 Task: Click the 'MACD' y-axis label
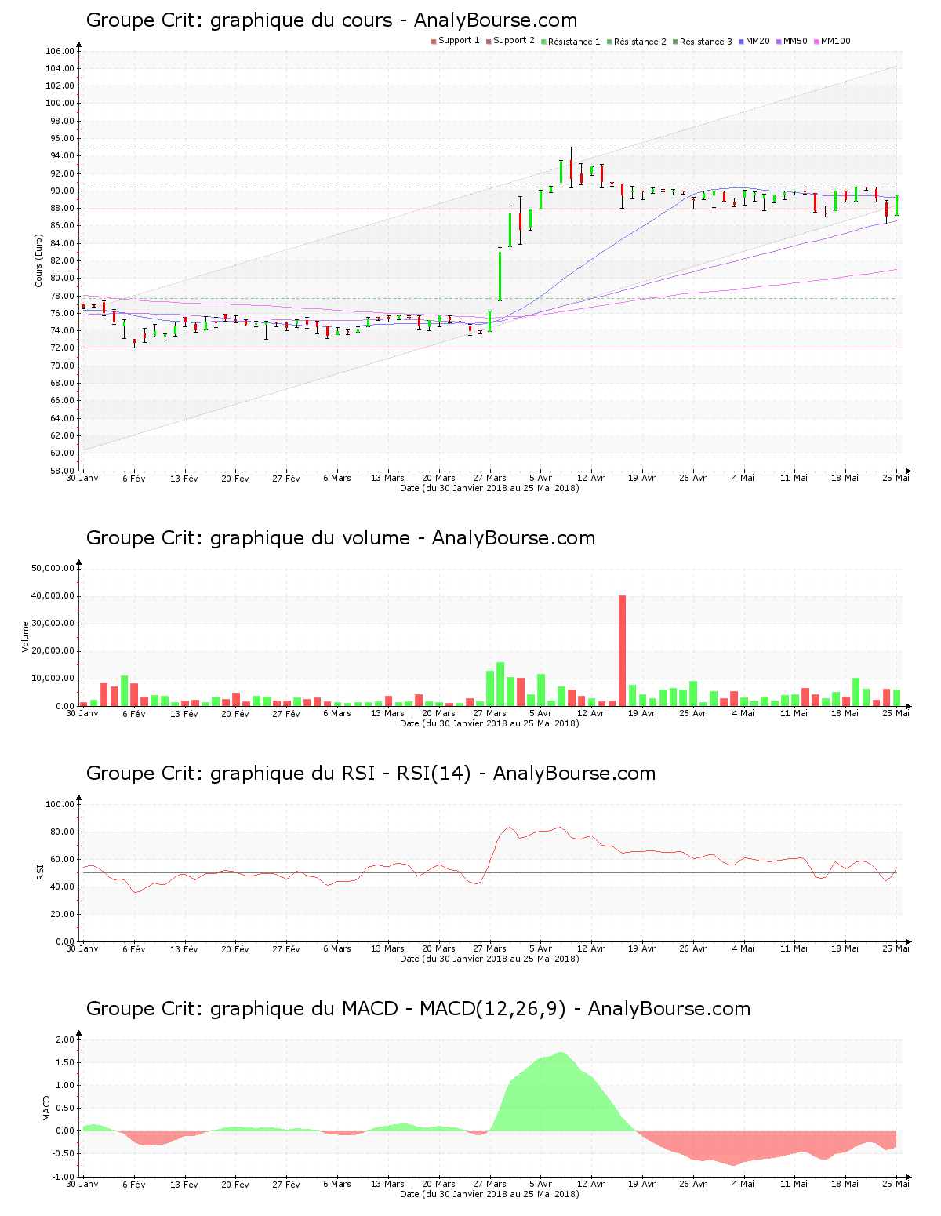[46, 1108]
